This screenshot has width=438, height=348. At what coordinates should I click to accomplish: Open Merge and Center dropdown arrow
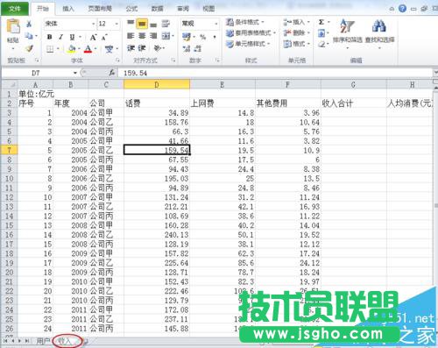coord(173,36)
